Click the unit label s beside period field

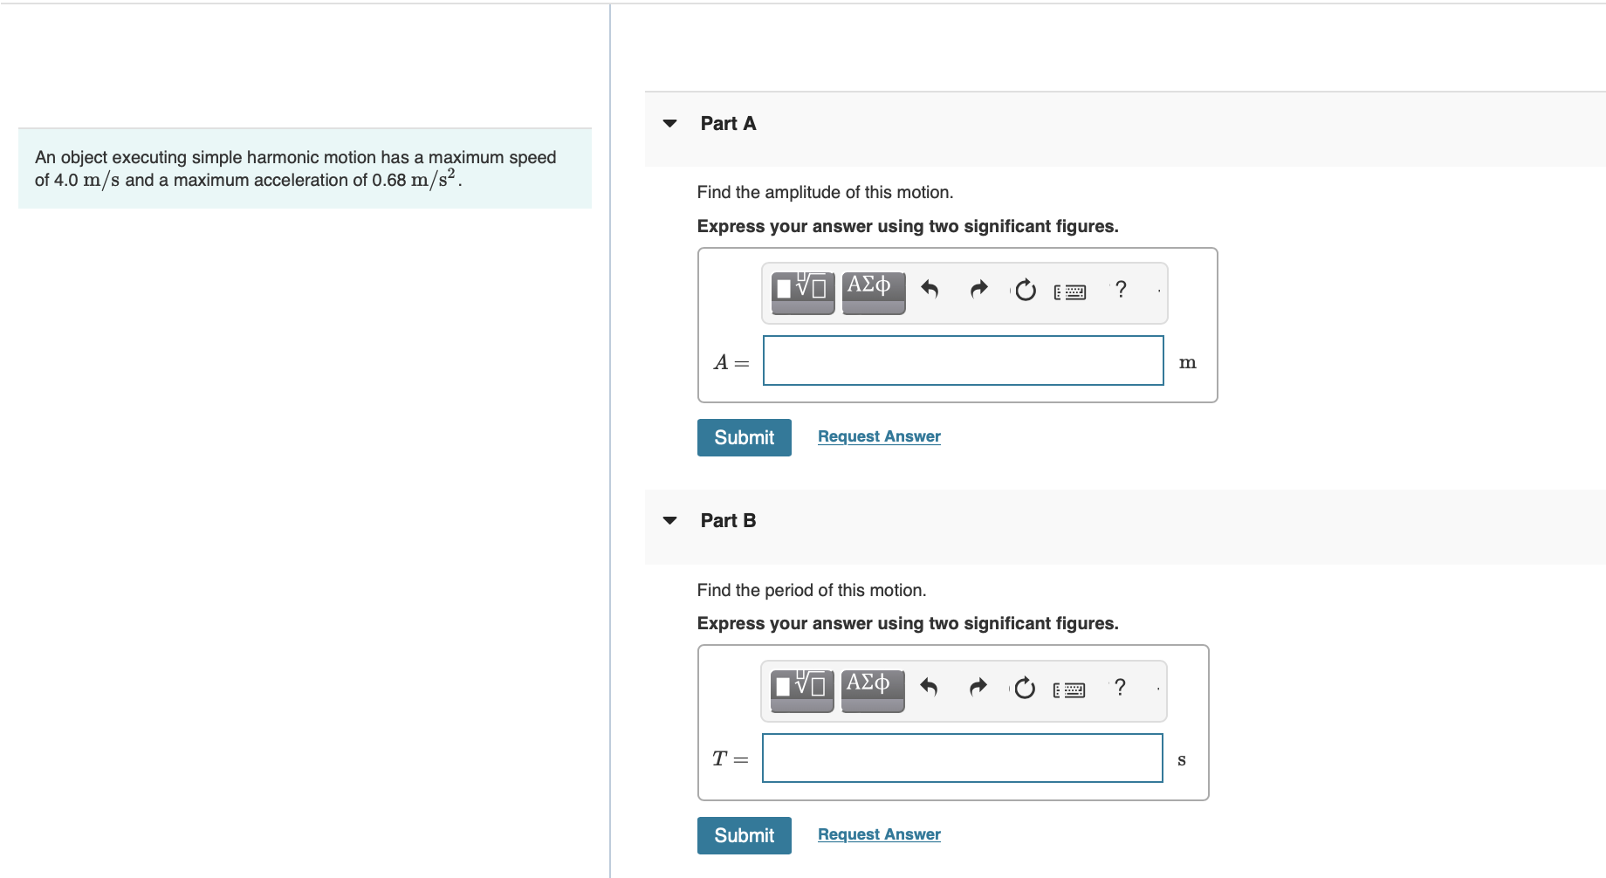pyautogui.click(x=1182, y=759)
